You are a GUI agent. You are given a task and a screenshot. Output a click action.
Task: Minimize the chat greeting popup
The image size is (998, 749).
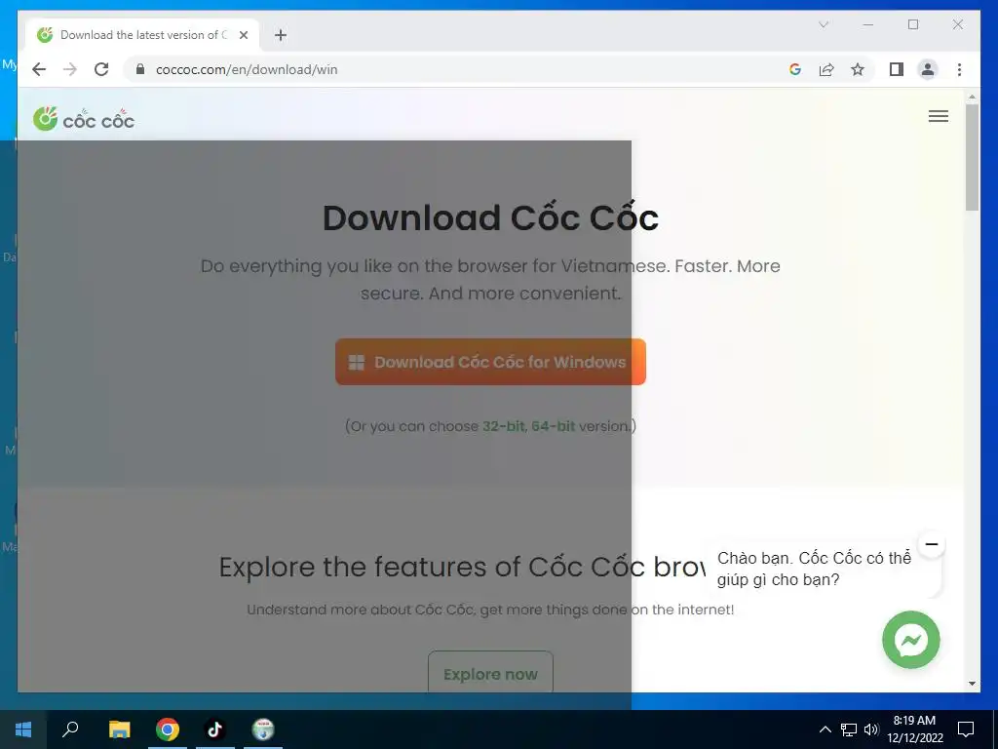[931, 544]
